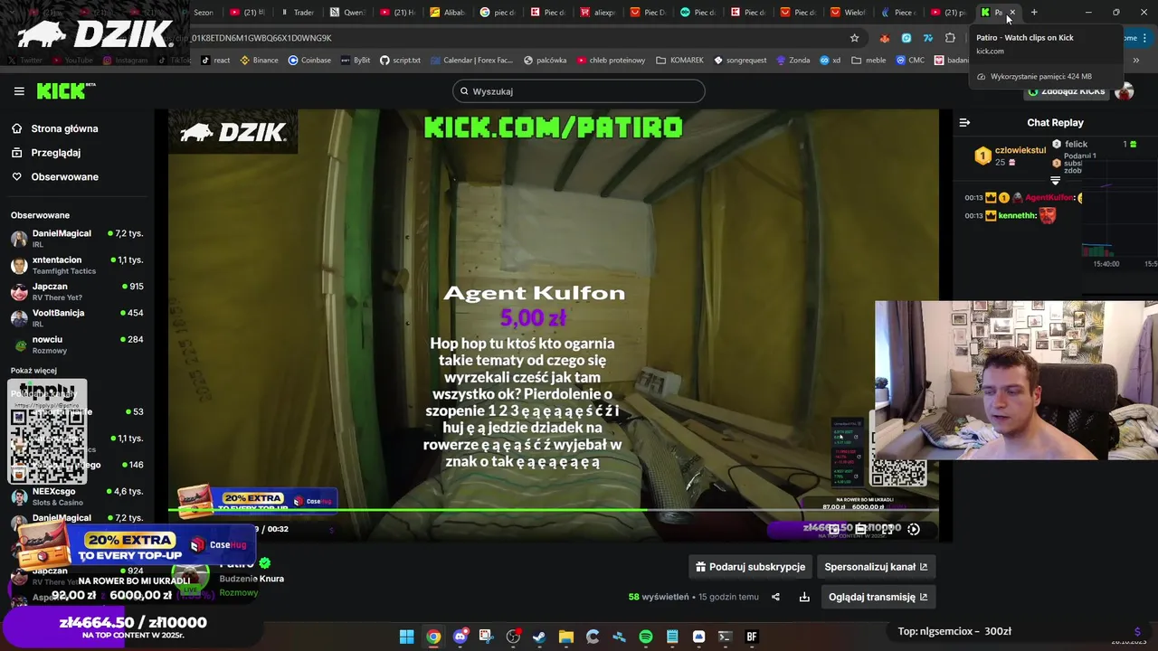
Task: Open the Kick hamburger menu
Action: (x=19, y=91)
